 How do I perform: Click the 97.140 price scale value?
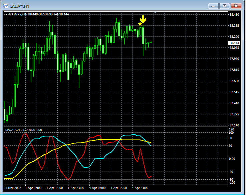(x=234, y=125)
